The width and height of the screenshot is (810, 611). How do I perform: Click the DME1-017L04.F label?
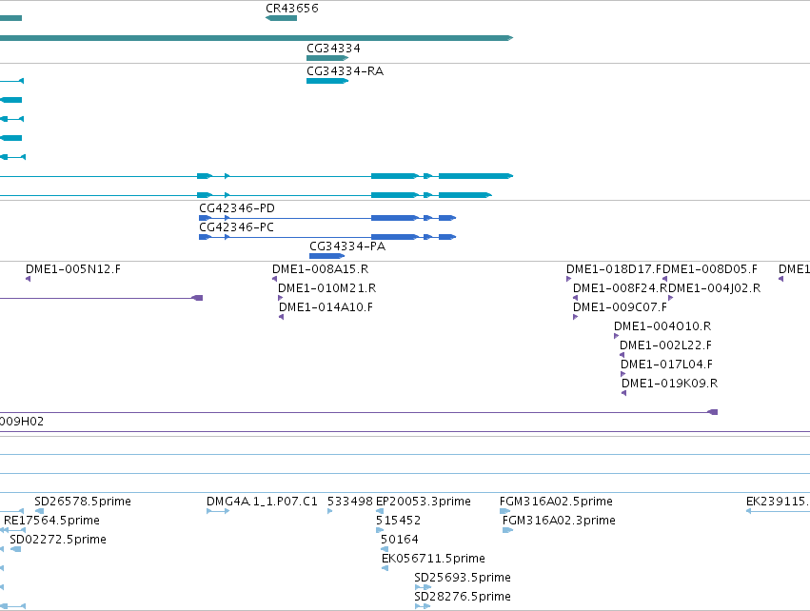[666, 365]
